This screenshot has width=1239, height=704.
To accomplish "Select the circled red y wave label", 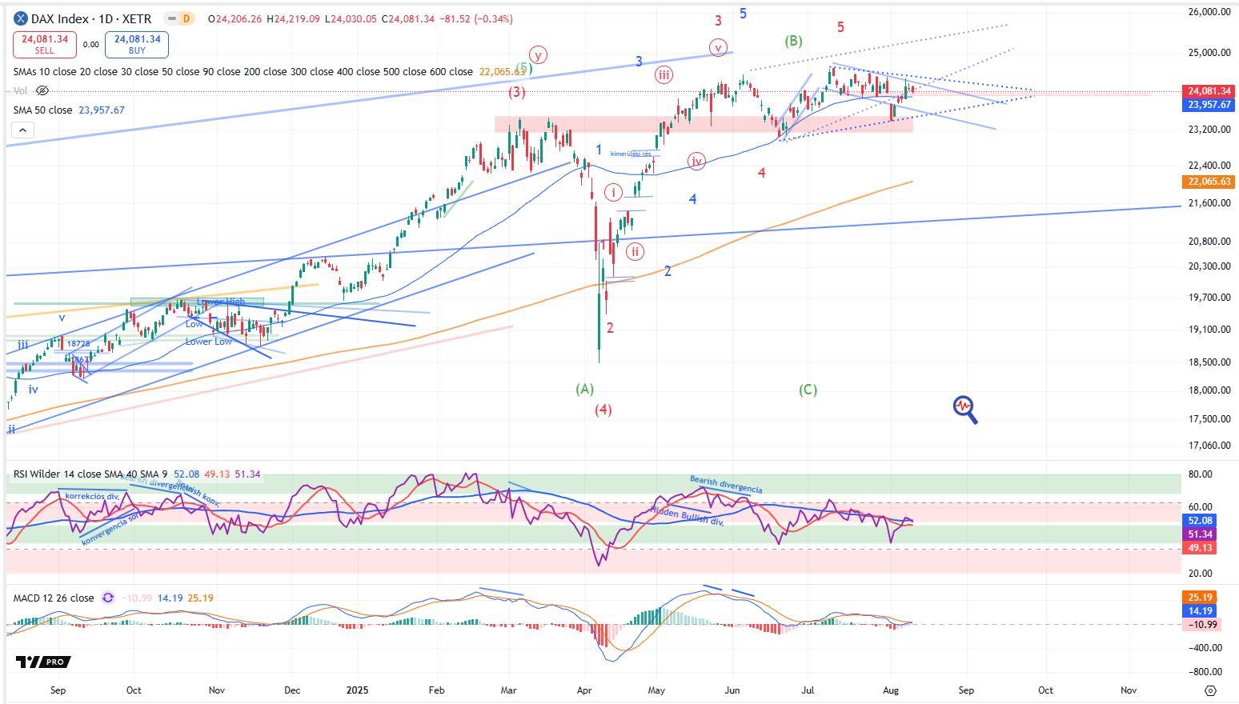I will point(539,55).
